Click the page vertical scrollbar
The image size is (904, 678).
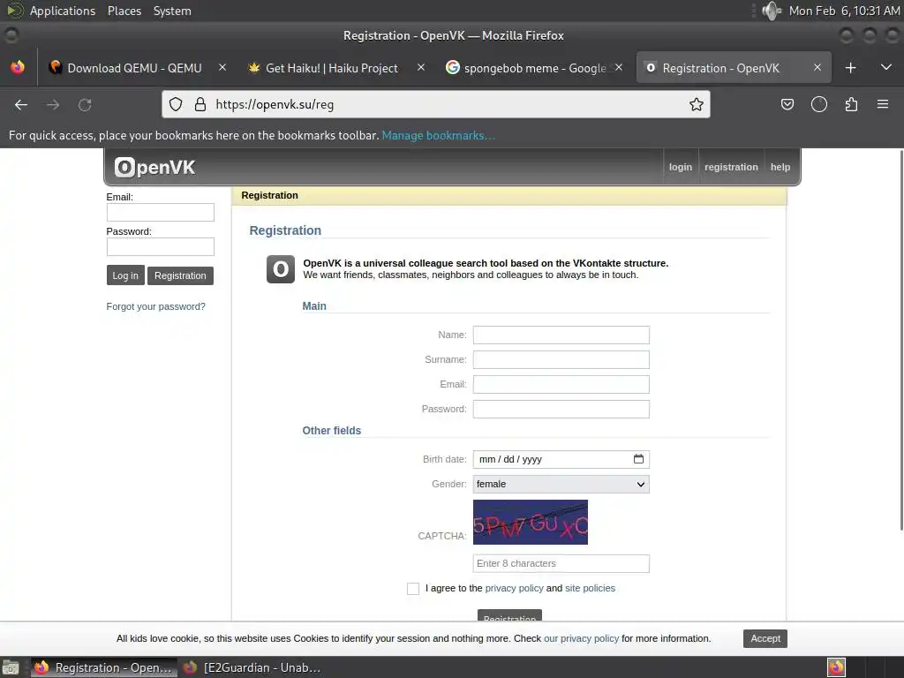(x=900, y=340)
